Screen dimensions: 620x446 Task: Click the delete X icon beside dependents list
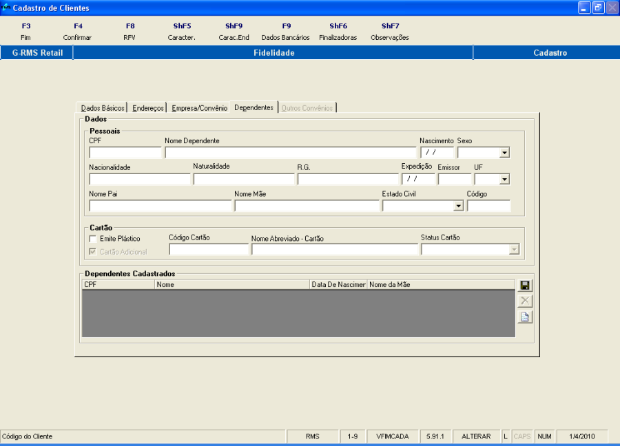click(525, 301)
